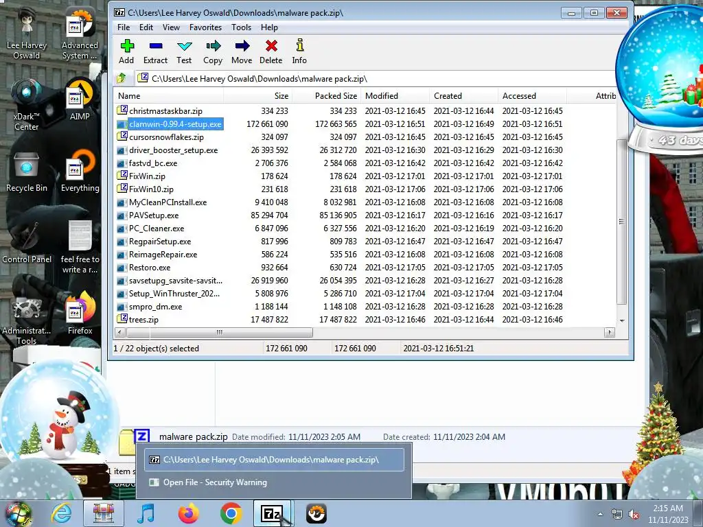This screenshot has height=527, width=703.
Task: Sort the list by Name column
Action: click(x=169, y=96)
